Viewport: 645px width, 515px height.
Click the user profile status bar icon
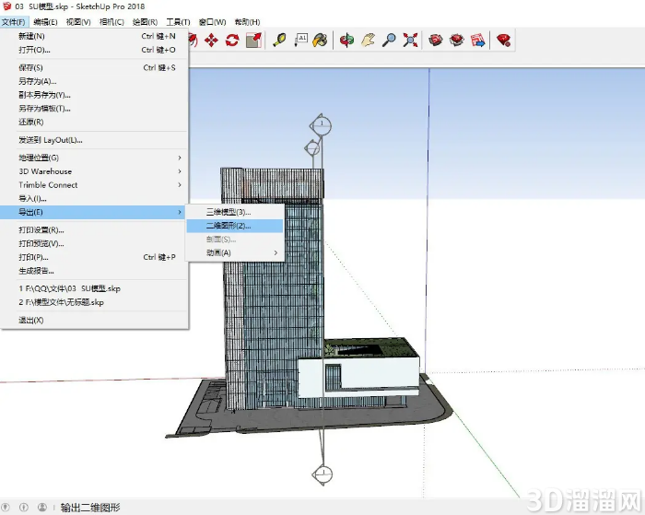[42, 508]
